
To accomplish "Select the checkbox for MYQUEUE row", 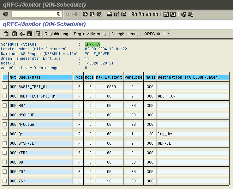I will click(x=5, y=115).
